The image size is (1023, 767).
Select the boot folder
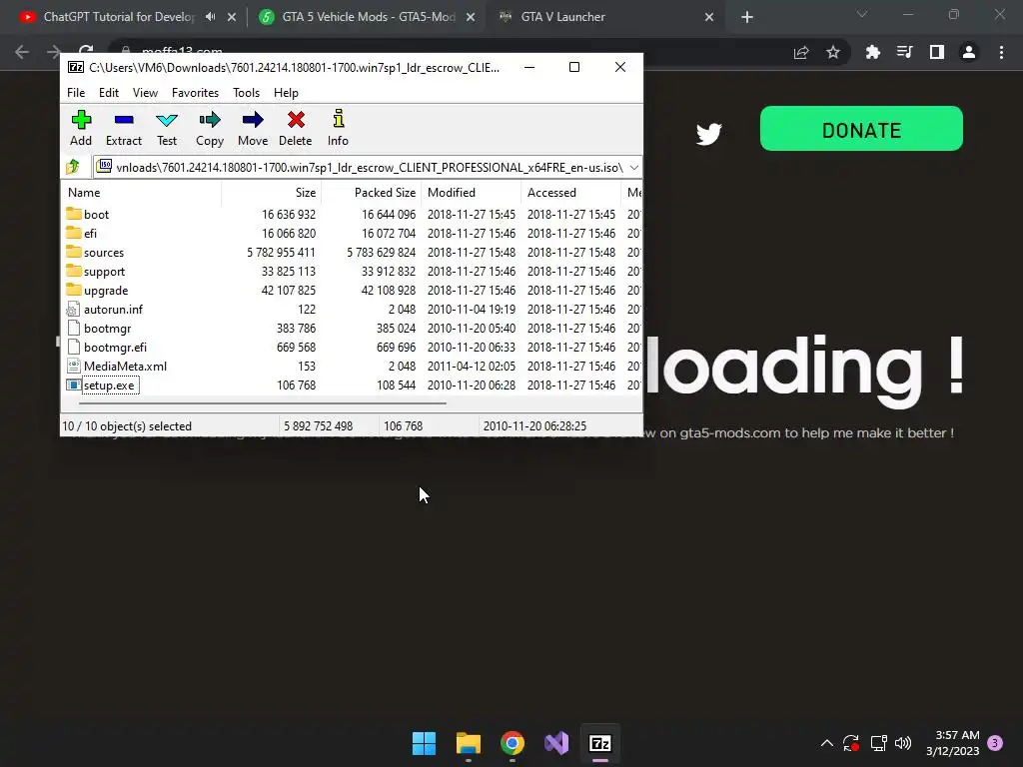tap(96, 215)
